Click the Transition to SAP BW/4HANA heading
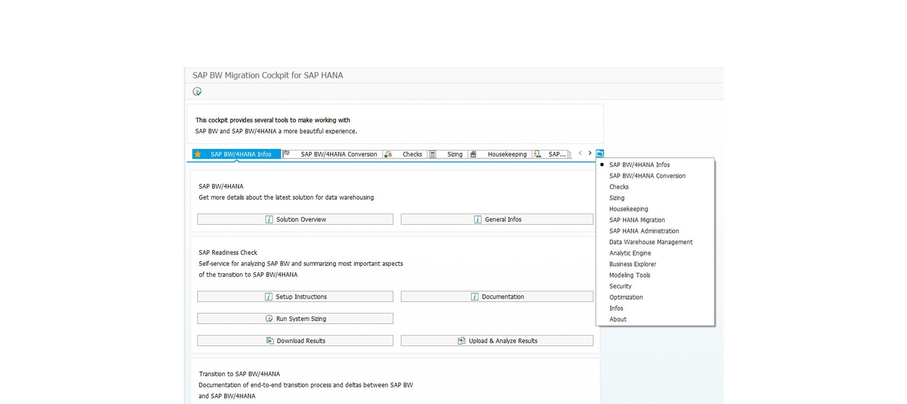This screenshot has width=907, height=404. click(239, 374)
